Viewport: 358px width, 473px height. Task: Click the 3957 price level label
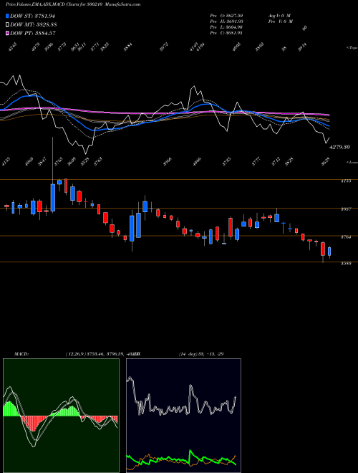(346, 209)
